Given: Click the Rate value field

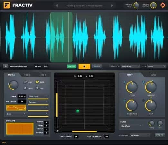Looking at the screenshot, I should click(x=22, y=96).
